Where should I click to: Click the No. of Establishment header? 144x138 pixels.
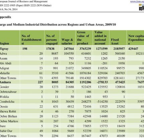coord(31,40)
